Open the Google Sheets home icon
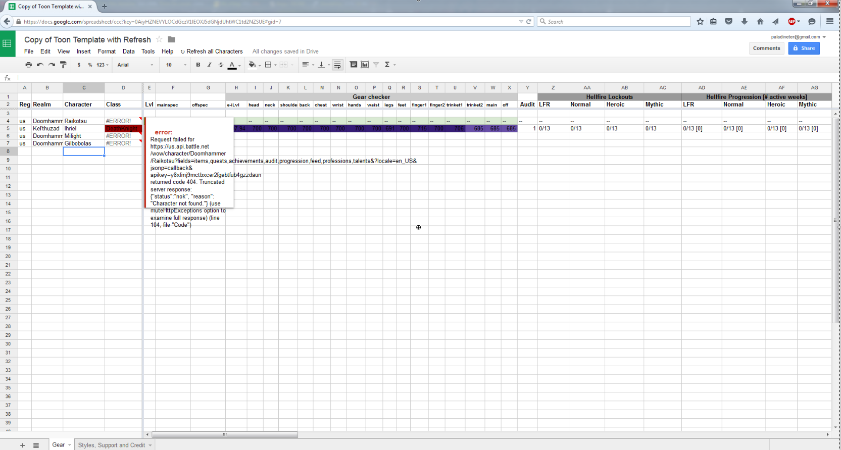The height and width of the screenshot is (450, 841). (7, 43)
